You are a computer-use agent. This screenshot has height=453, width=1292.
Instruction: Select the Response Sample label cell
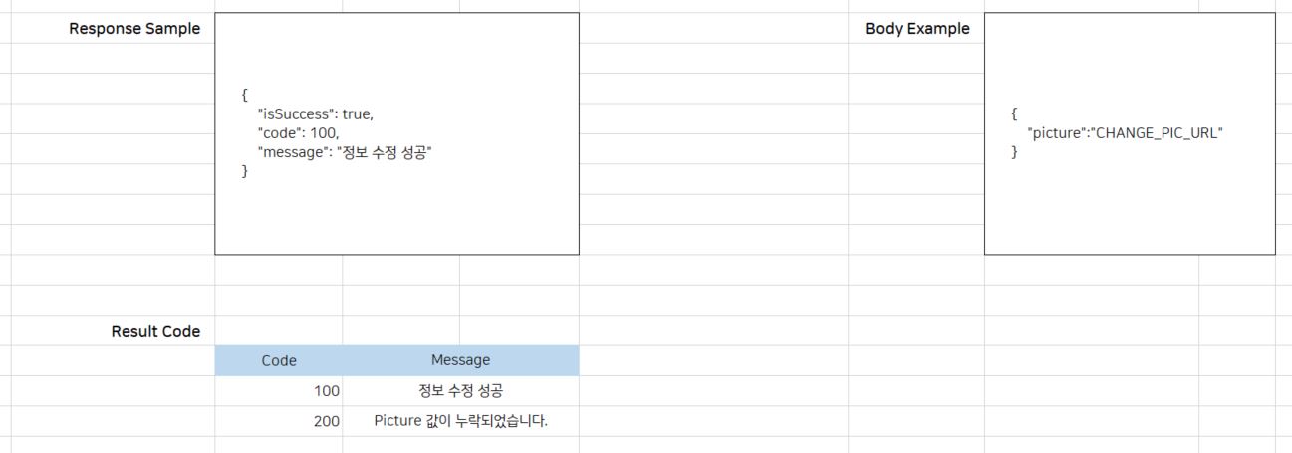tap(134, 29)
